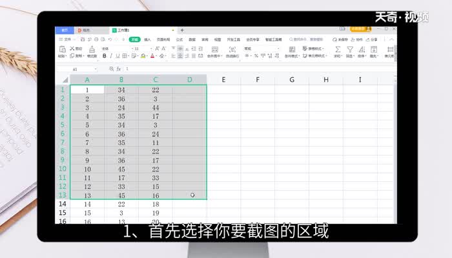Toggle the center horizontal align icon

click(x=180, y=56)
